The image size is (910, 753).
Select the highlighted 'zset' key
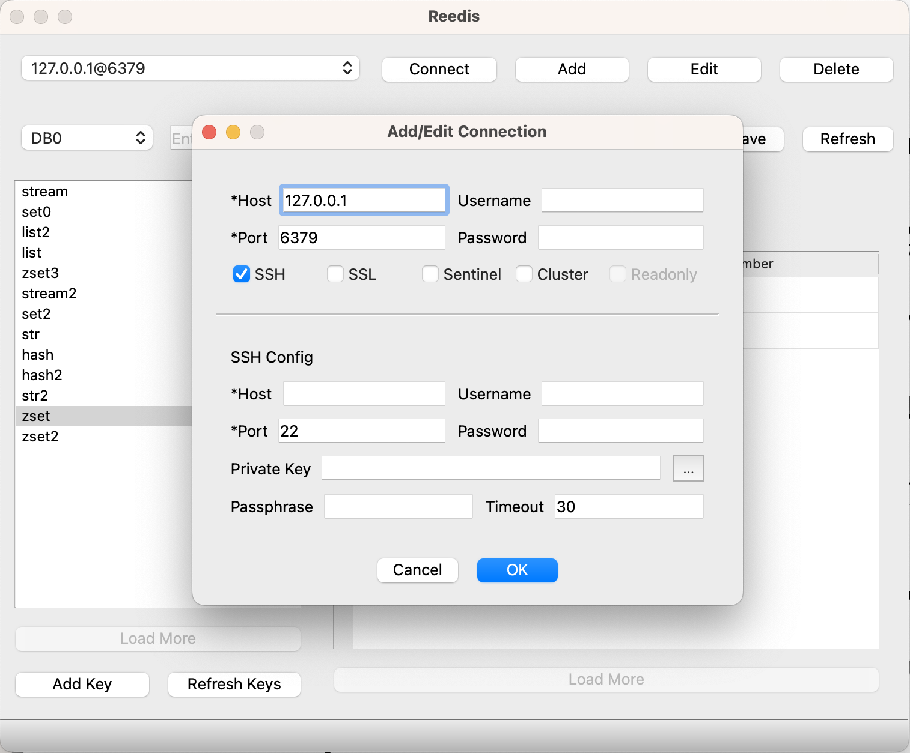(x=103, y=416)
